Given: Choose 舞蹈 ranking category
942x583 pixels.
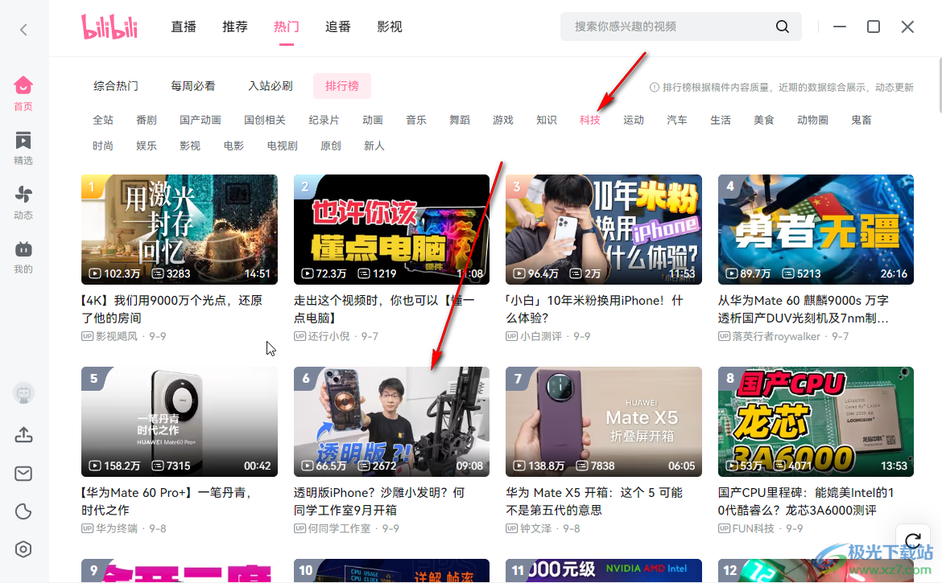Looking at the screenshot, I should point(460,120).
